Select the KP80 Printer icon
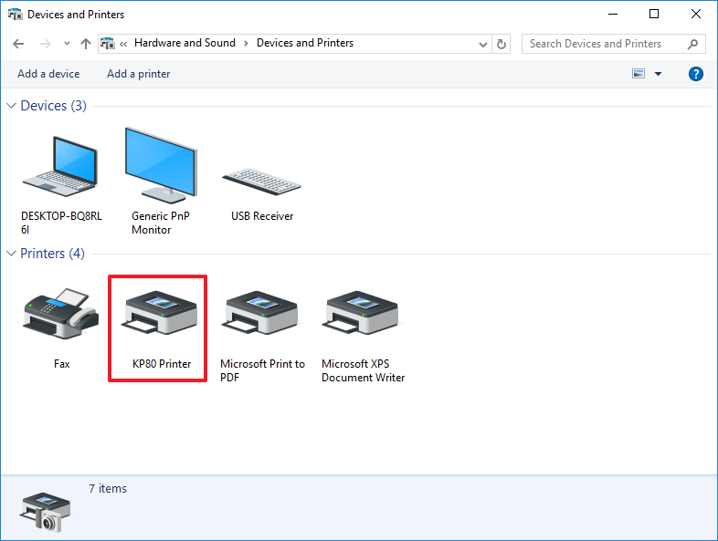 tap(160, 312)
